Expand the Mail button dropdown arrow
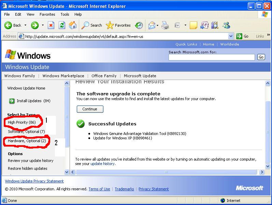Viewport: 272px width, 205px height. click(158, 25)
